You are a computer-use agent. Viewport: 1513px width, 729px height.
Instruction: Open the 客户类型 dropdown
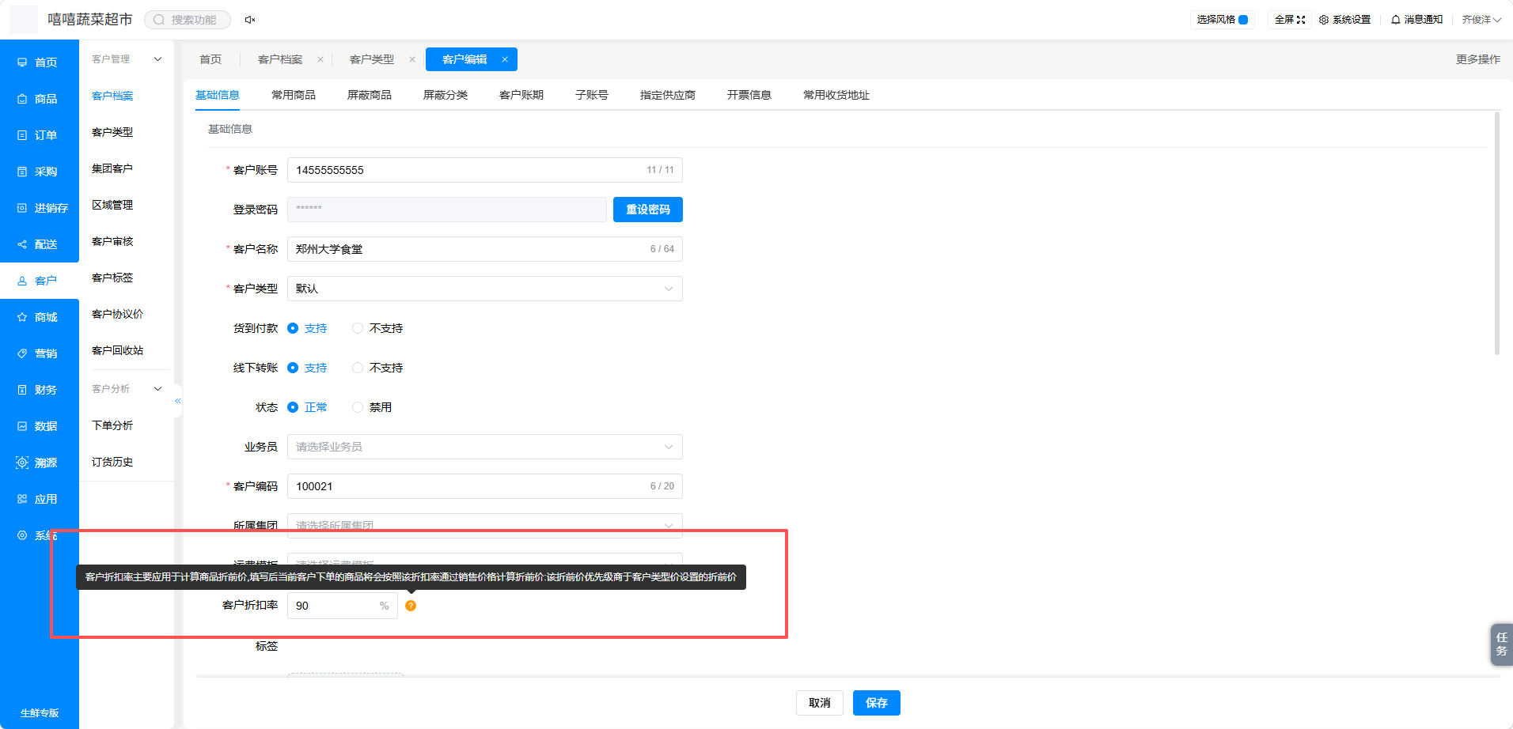click(x=484, y=289)
